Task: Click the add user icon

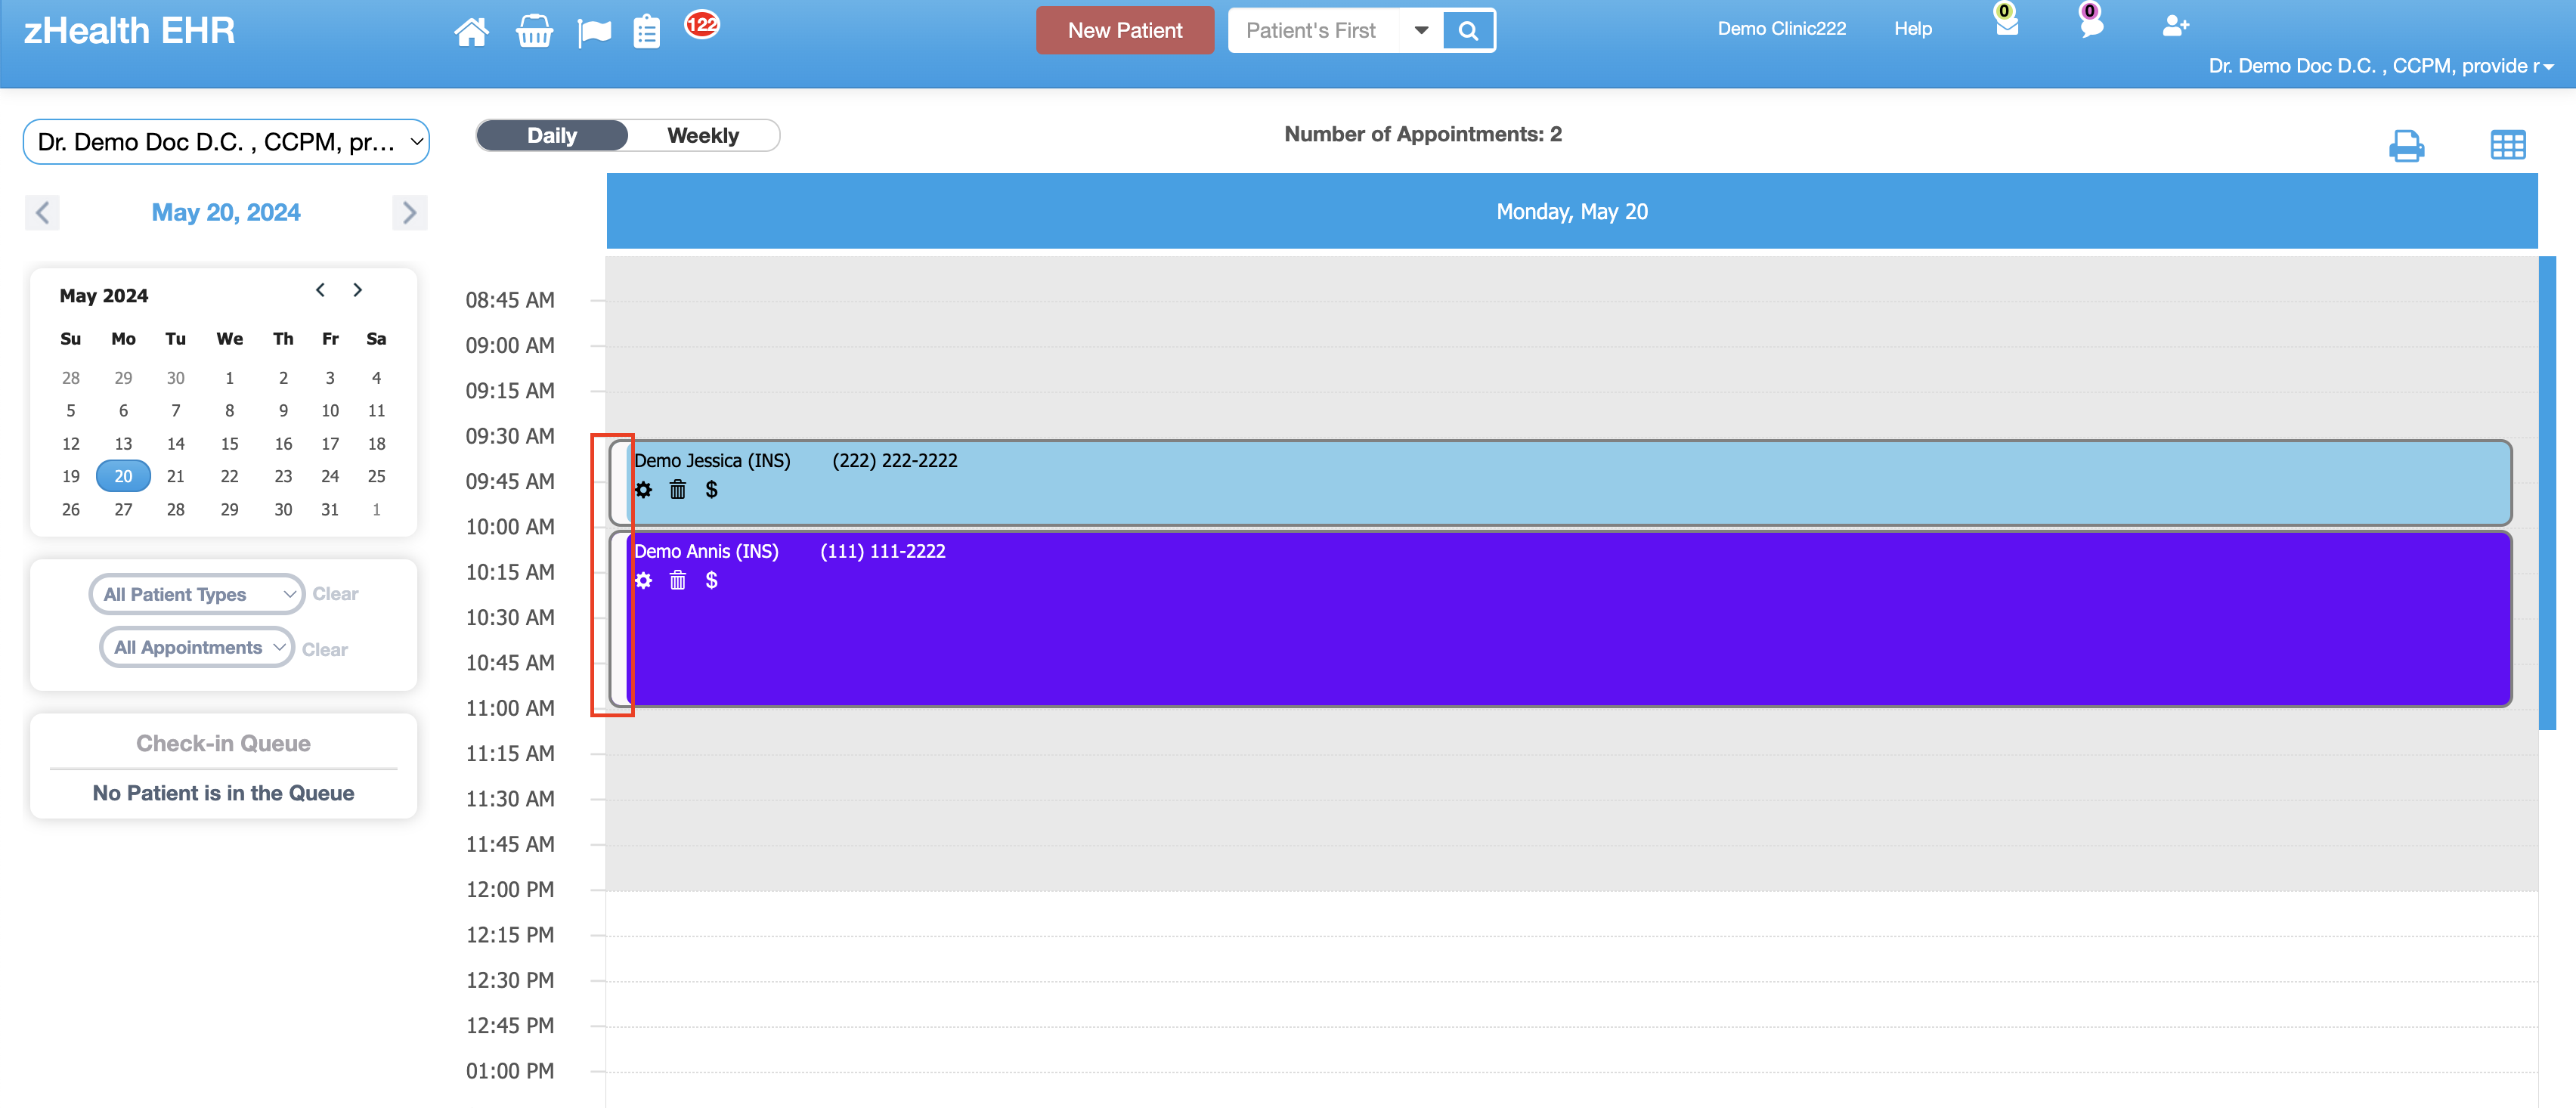Action: pyautogui.click(x=2175, y=26)
